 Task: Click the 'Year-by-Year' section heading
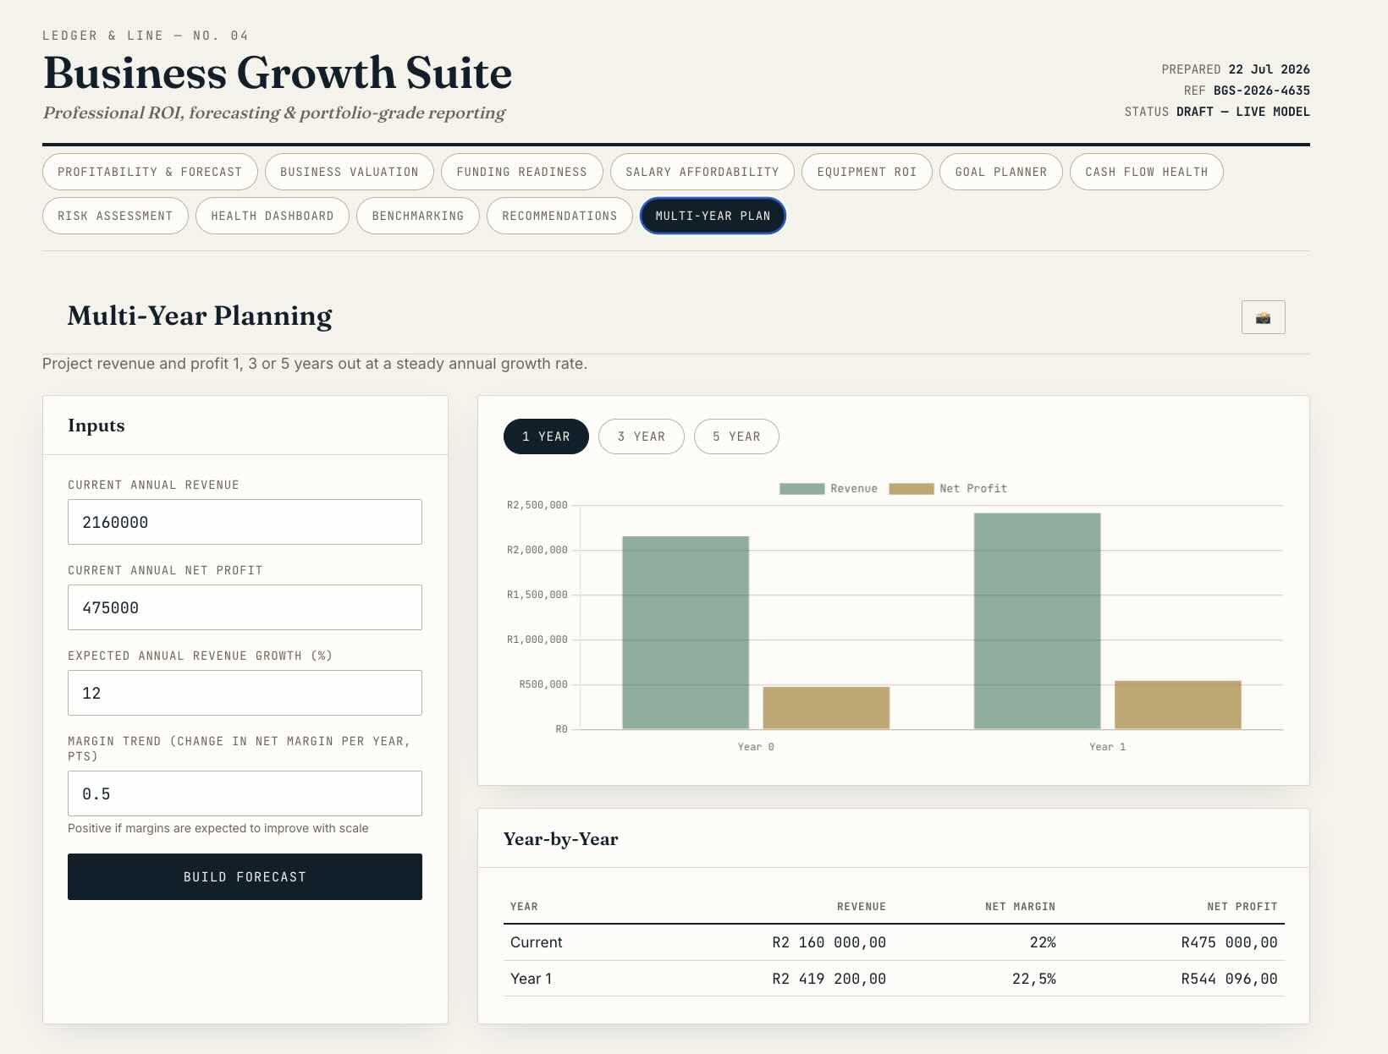[561, 839]
